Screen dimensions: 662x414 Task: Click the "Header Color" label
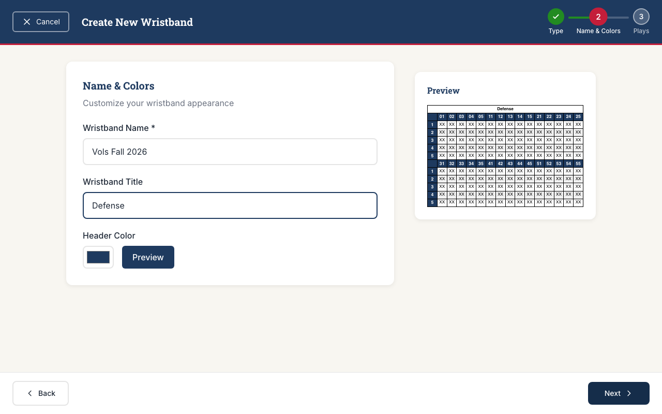click(109, 235)
